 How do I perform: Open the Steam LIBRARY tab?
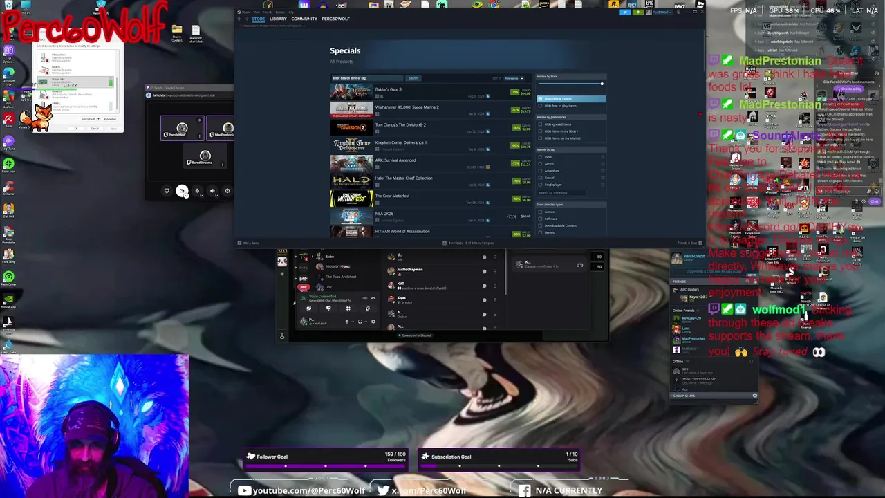pos(278,19)
